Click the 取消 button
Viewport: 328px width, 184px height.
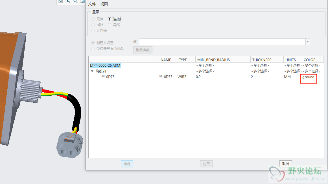point(286,164)
